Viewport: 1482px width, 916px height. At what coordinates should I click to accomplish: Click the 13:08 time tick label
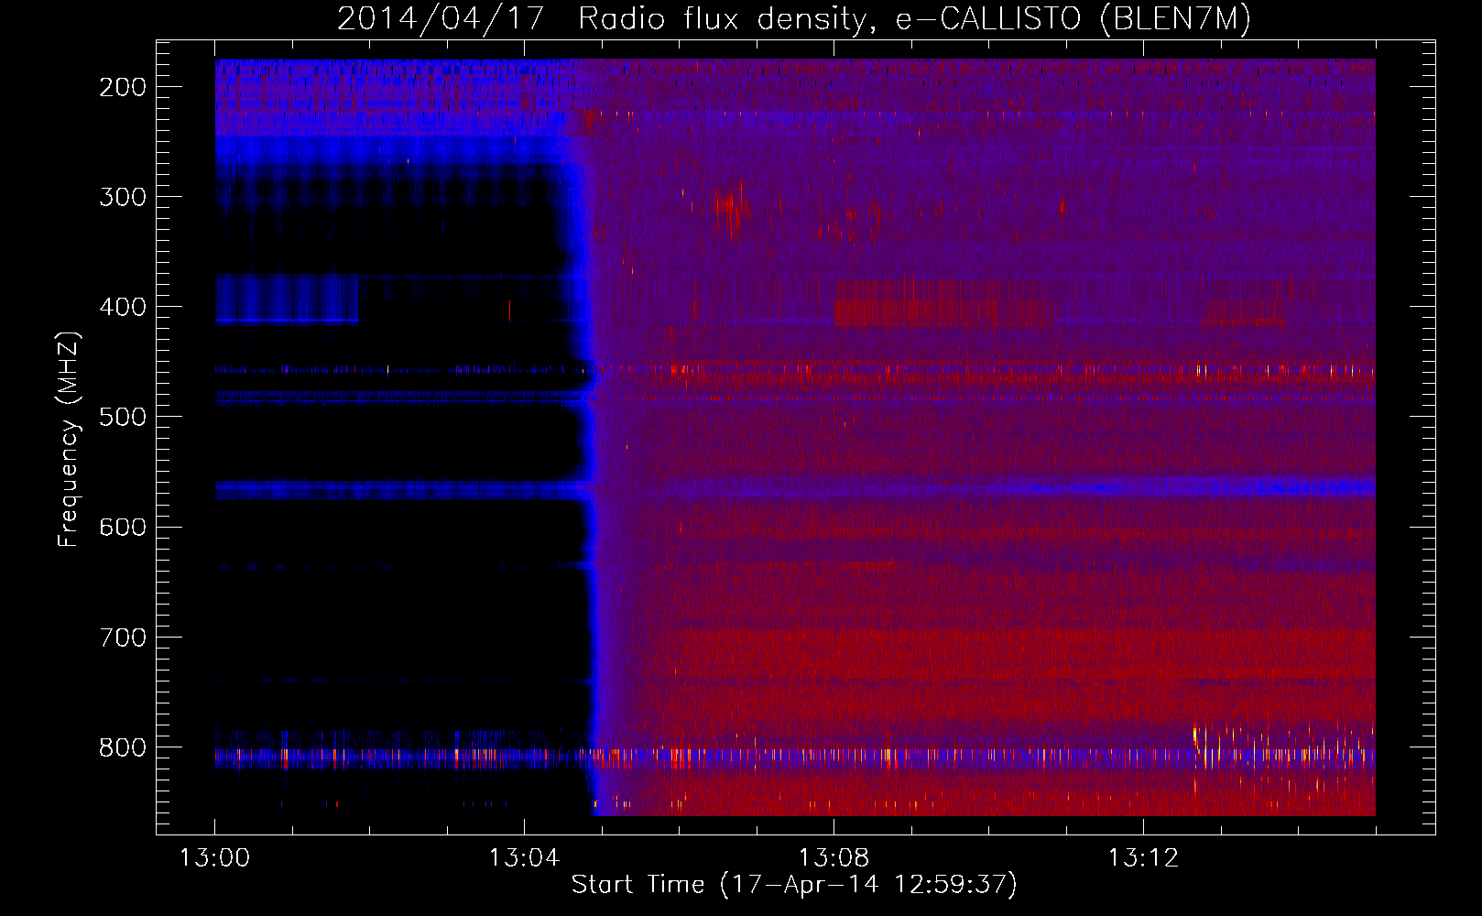coord(834,858)
